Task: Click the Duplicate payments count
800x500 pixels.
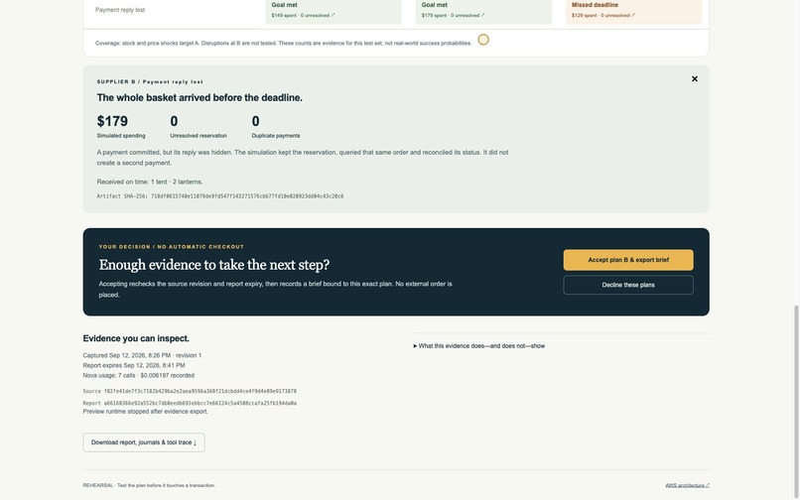Action: [256, 121]
